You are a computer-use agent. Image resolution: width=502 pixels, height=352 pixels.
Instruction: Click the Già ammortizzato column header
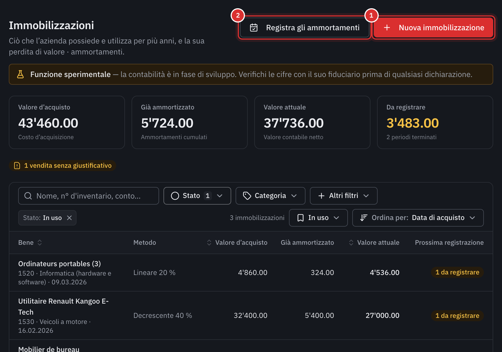coord(307,243)
